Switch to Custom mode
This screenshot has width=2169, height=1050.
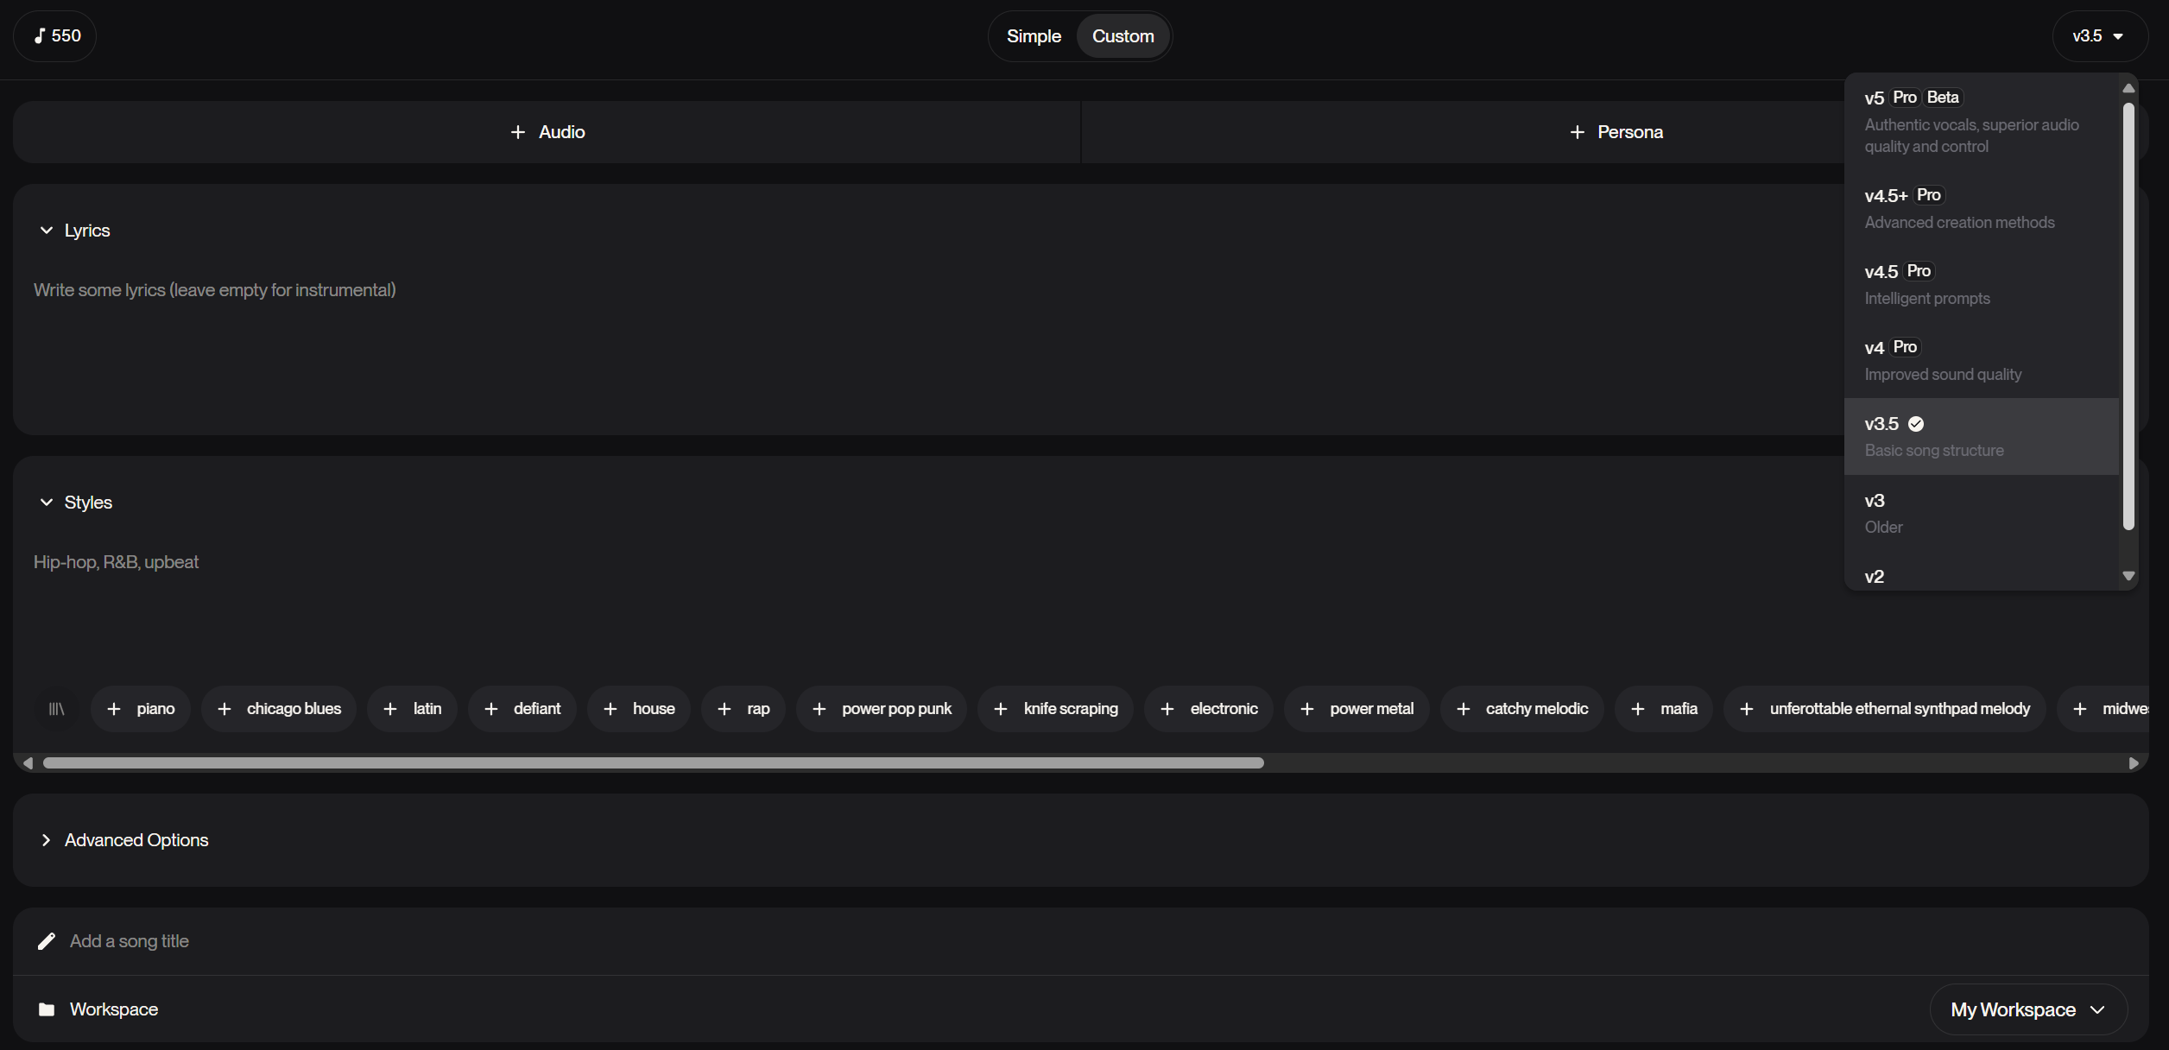[1122, 36]
